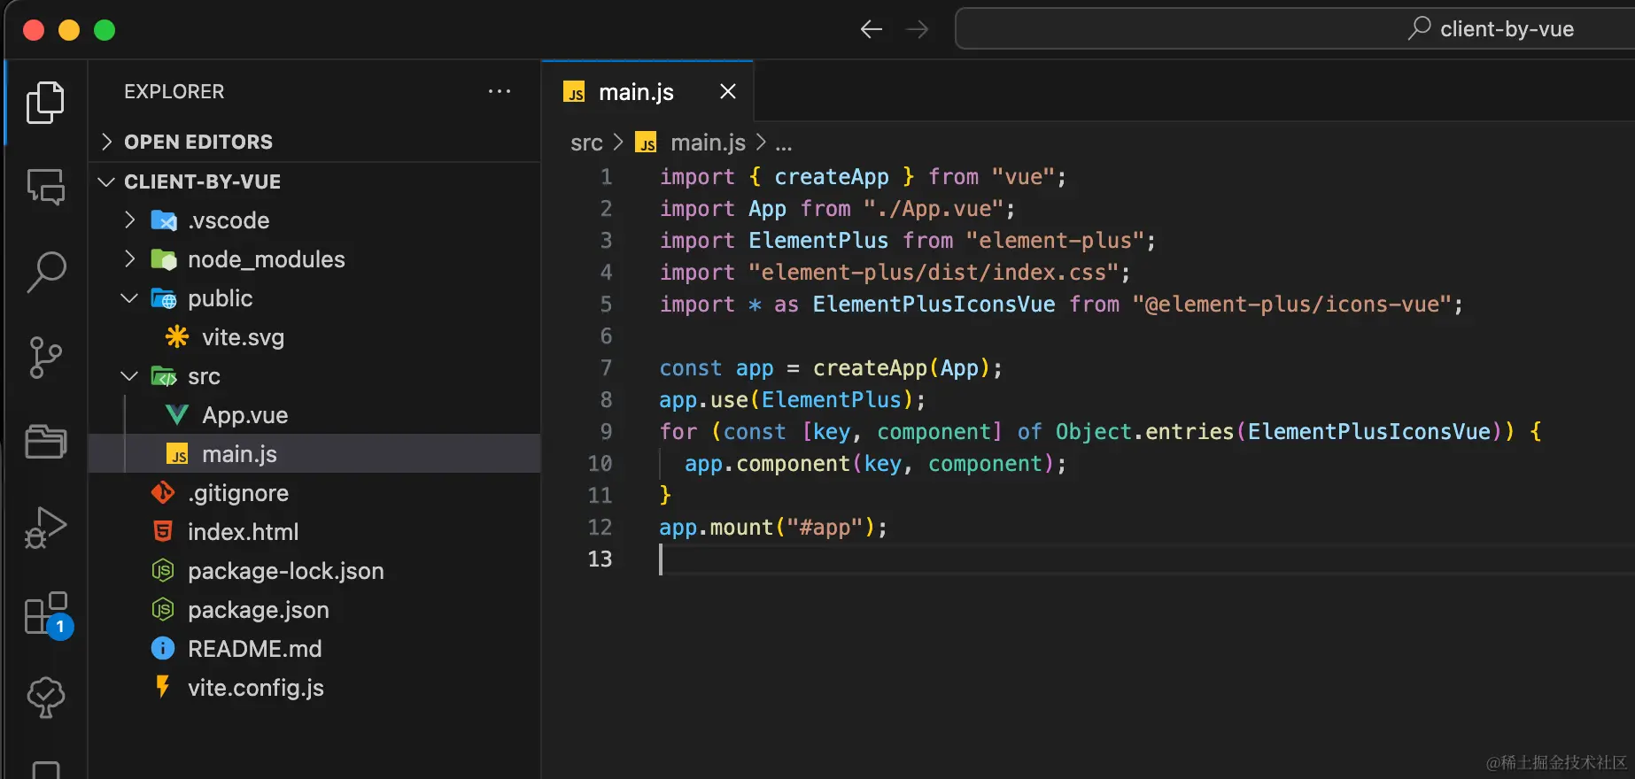Open the Run and Debug view
The image size is (1635, 779).
[x=46, y=528]
